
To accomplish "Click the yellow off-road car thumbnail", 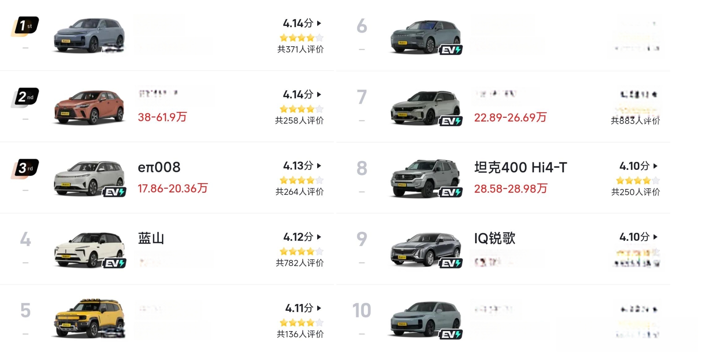I will [x=89, y=318].
